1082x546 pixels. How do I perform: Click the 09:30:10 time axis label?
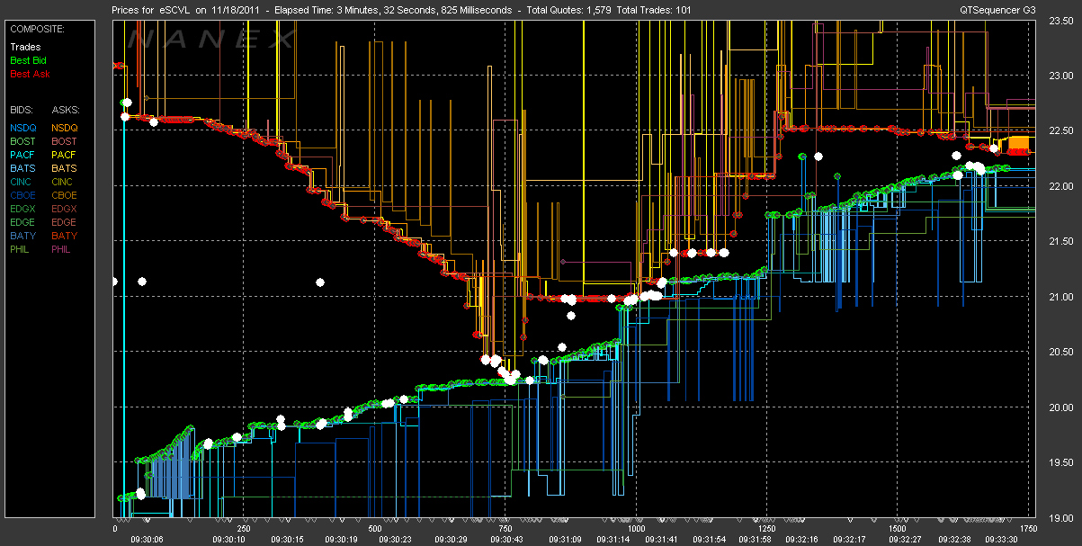[228, 539]
